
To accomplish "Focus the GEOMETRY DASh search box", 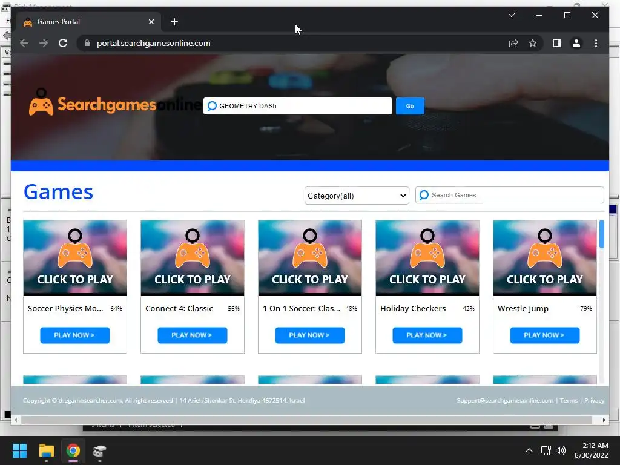I will [298, 106].
